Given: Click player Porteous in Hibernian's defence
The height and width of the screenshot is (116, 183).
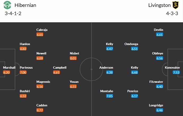Looking at the screenshot, I should tap(26, 67).
